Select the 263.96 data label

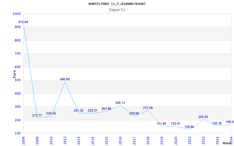(106, 109)
